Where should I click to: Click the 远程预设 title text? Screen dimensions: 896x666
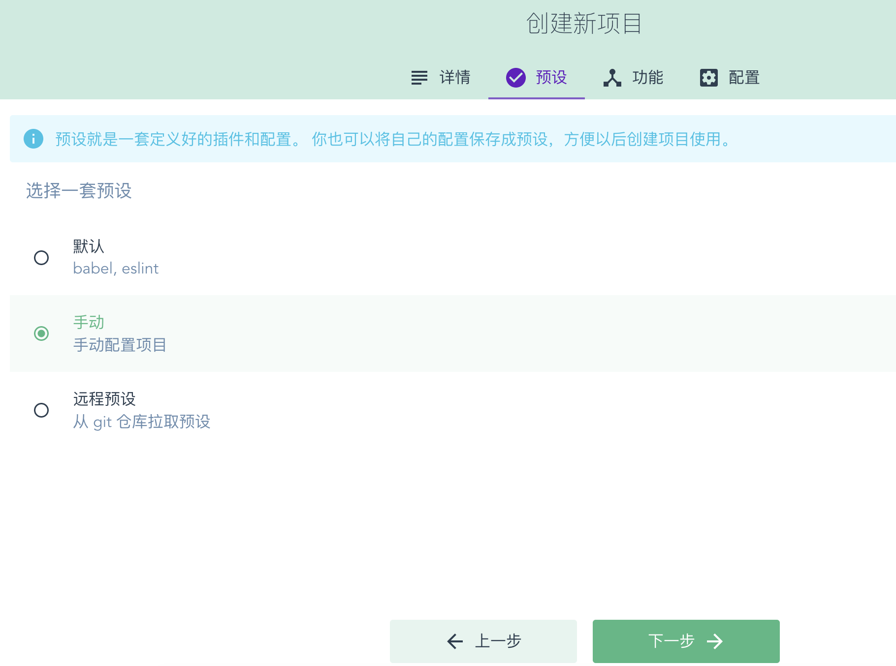pyautogui.click(x=104, y=399)
